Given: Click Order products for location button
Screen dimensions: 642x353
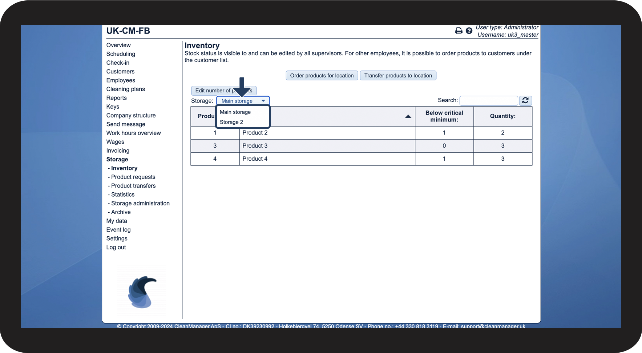Looking at the screenshot, I should (322, 76).
